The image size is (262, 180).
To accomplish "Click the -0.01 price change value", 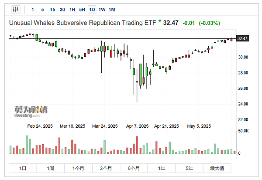I will point(189,23).
